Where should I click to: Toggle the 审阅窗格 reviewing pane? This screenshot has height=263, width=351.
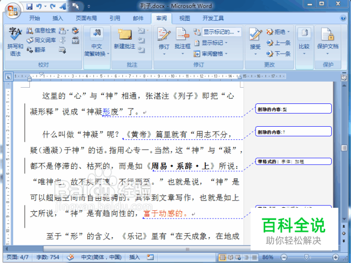(208, 54)
